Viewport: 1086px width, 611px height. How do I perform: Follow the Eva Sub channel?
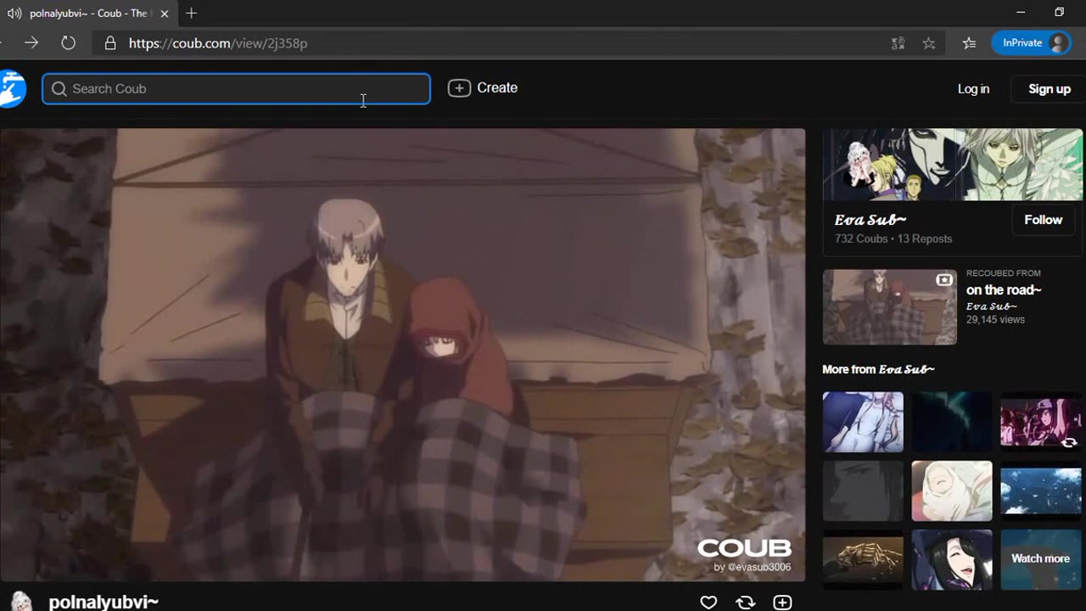(1043, 220)
